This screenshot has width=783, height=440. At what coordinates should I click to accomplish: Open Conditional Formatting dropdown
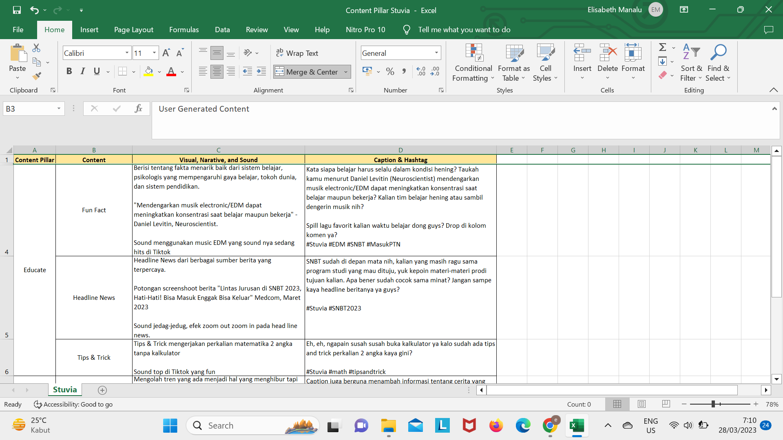click(x=473, y=63)
